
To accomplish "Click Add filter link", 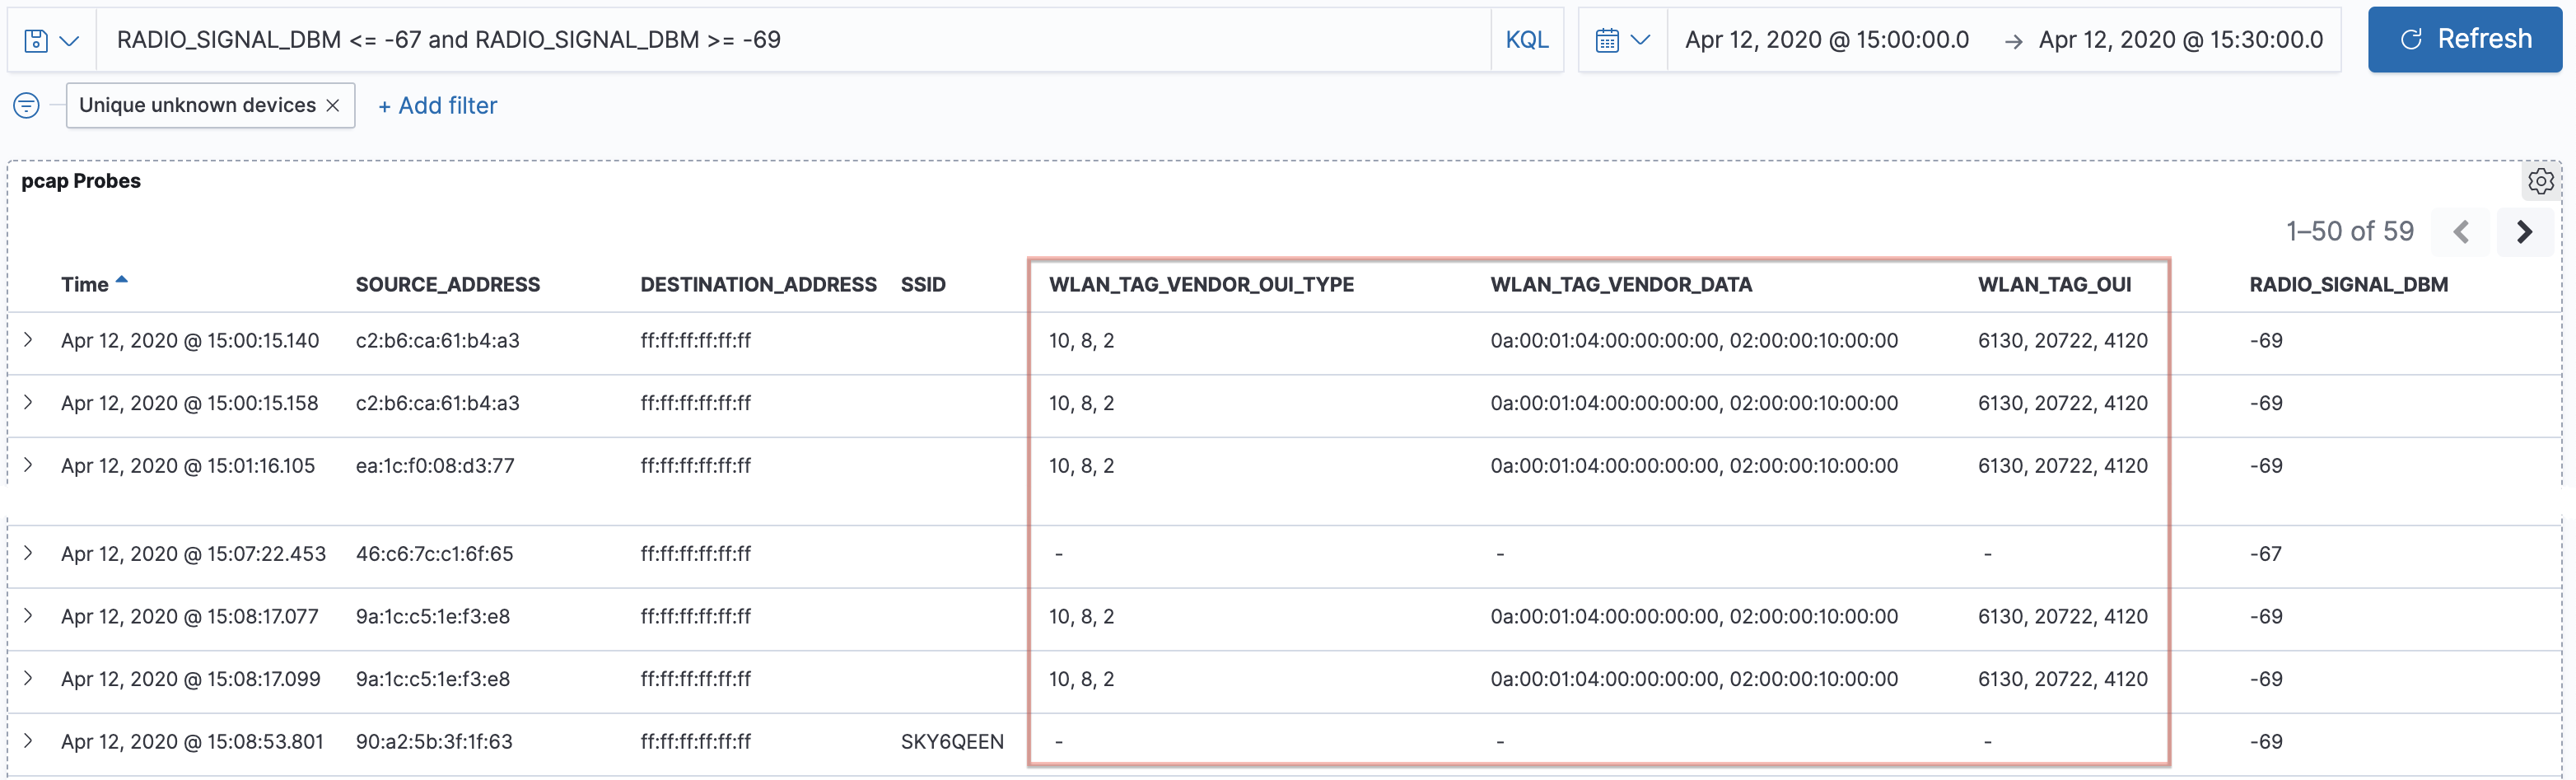I will pyautogui.click(x=437, y=105).
